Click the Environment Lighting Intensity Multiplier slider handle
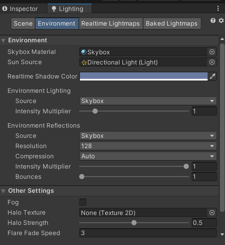Image resolution: width=225 pixels, height=245 pixels. click(x=95, y=111)
